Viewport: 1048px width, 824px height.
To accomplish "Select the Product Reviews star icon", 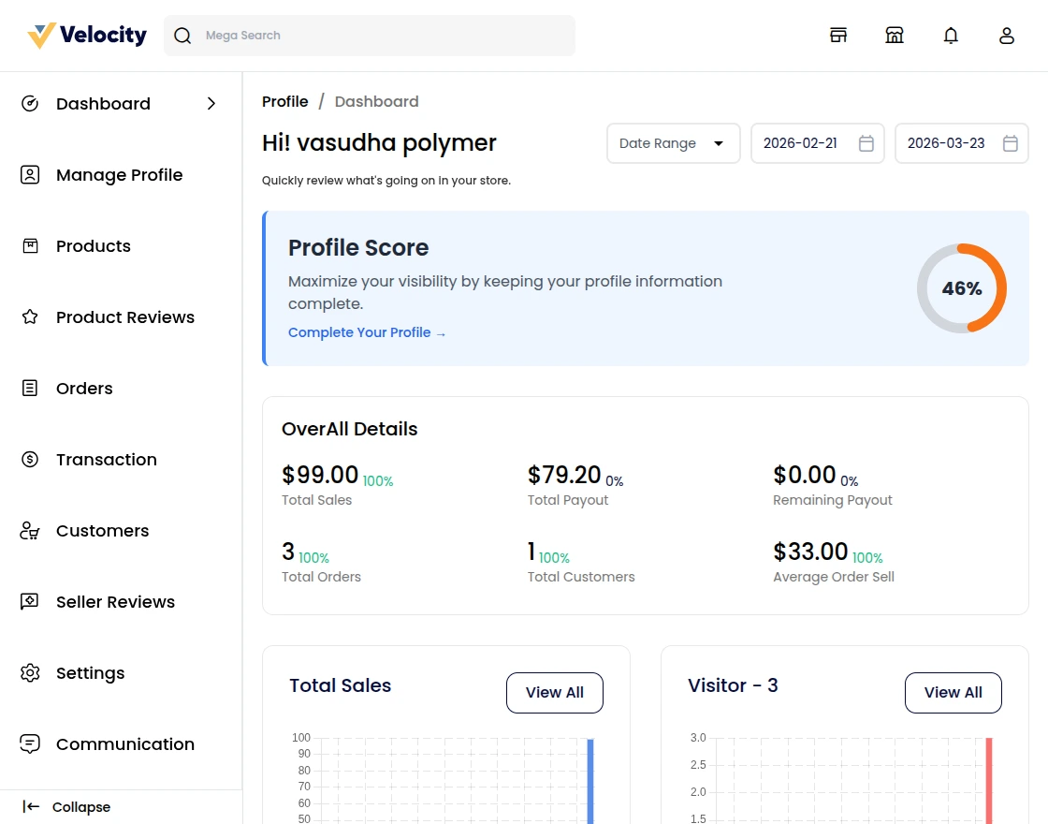I will (29, 316).
